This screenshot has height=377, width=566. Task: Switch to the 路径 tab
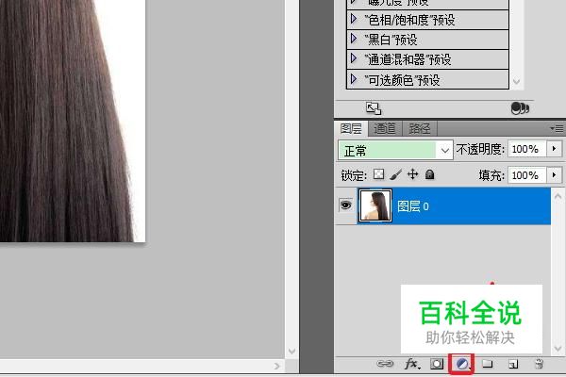(420, 128)
